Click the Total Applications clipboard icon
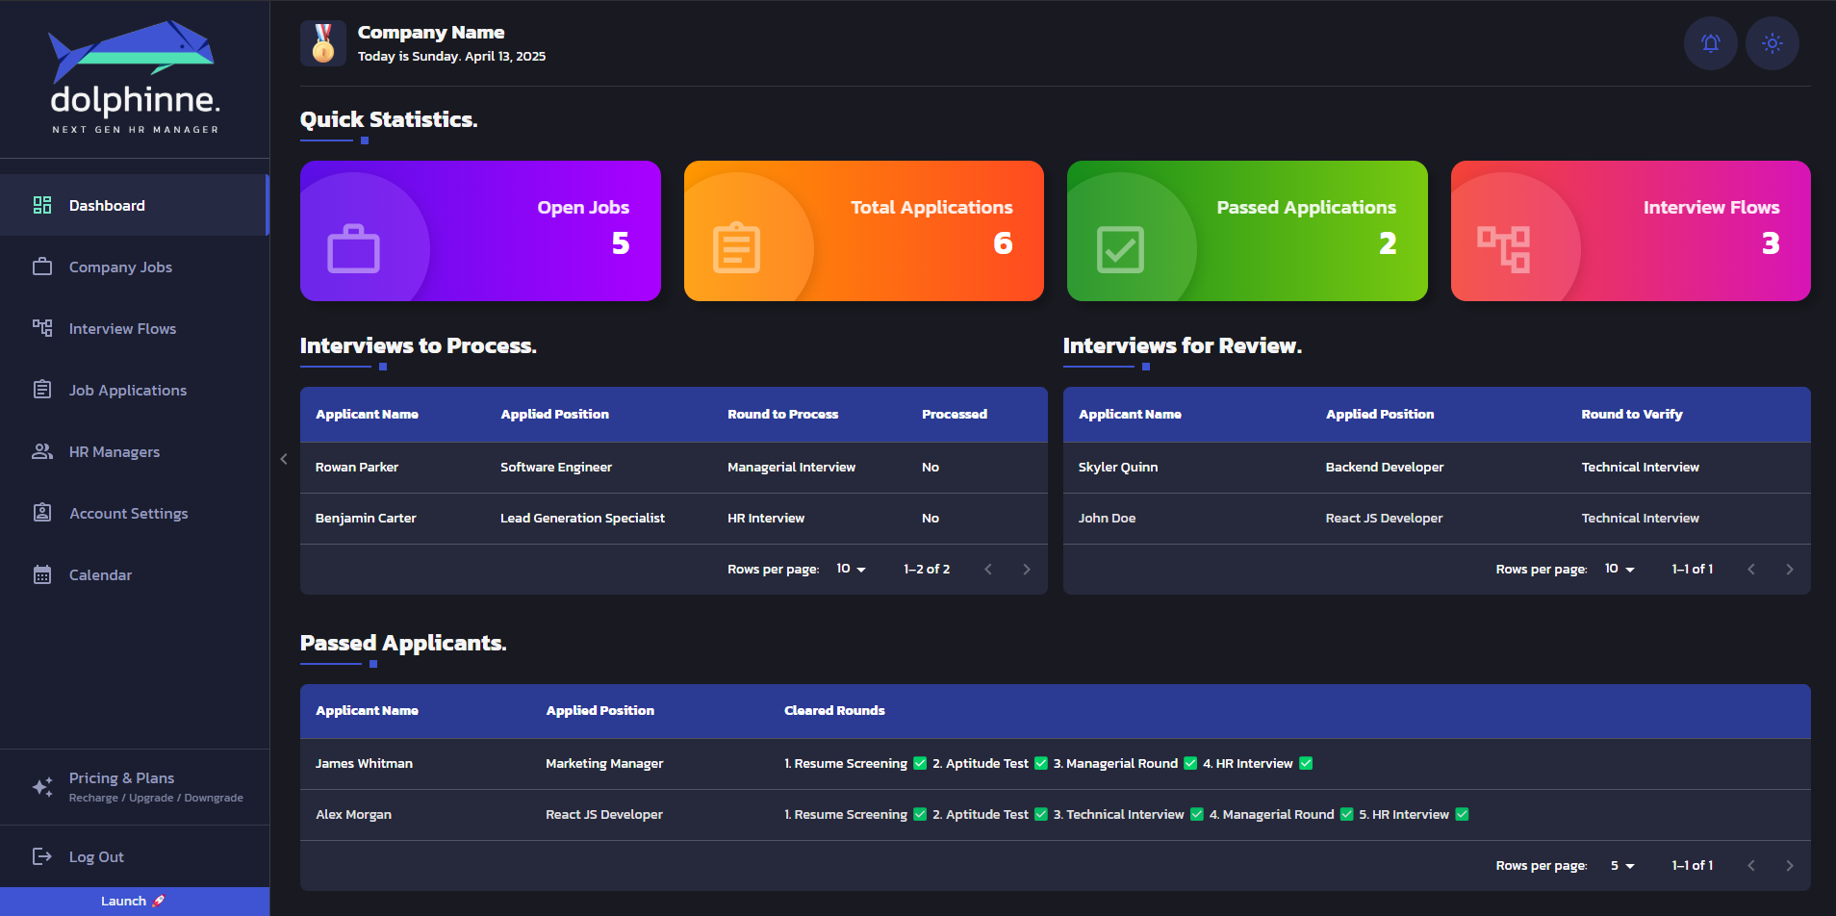Screen dimensions: 1836x916 pos(736,249)
